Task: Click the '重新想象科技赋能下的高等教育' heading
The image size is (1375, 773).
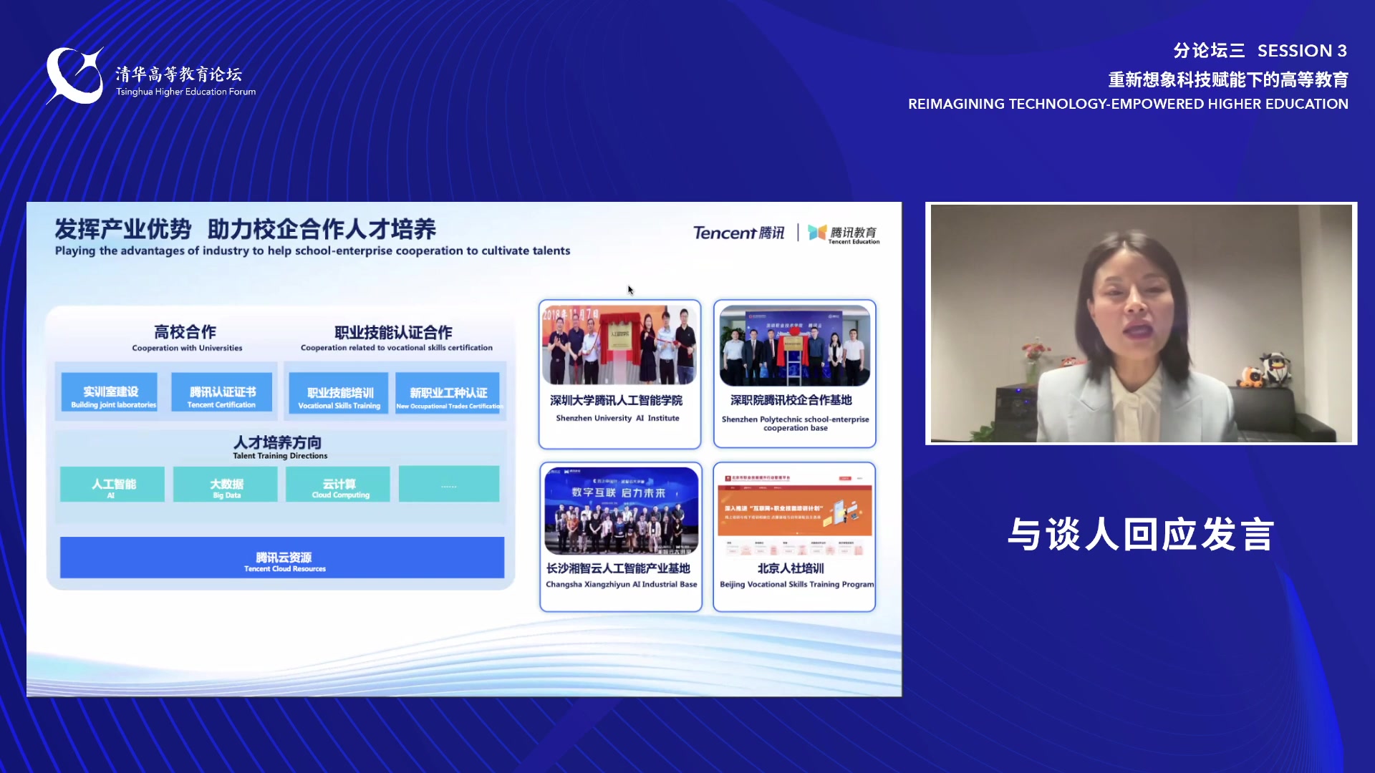Action: click(x=1228, y=79)
